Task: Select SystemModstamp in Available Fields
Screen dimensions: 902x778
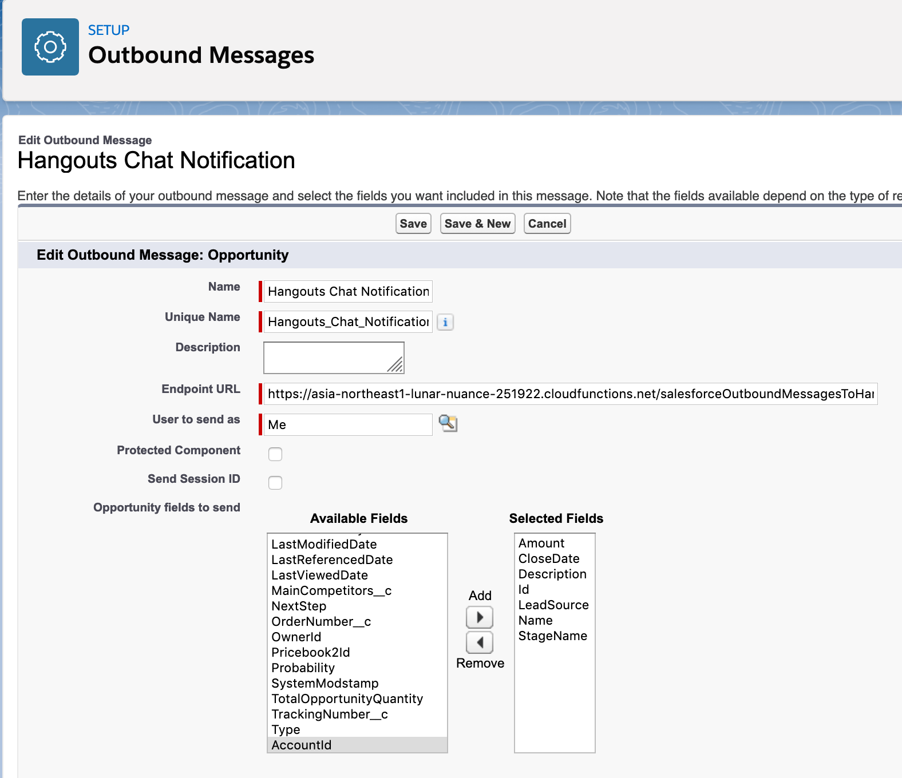Action: point(357,683)
